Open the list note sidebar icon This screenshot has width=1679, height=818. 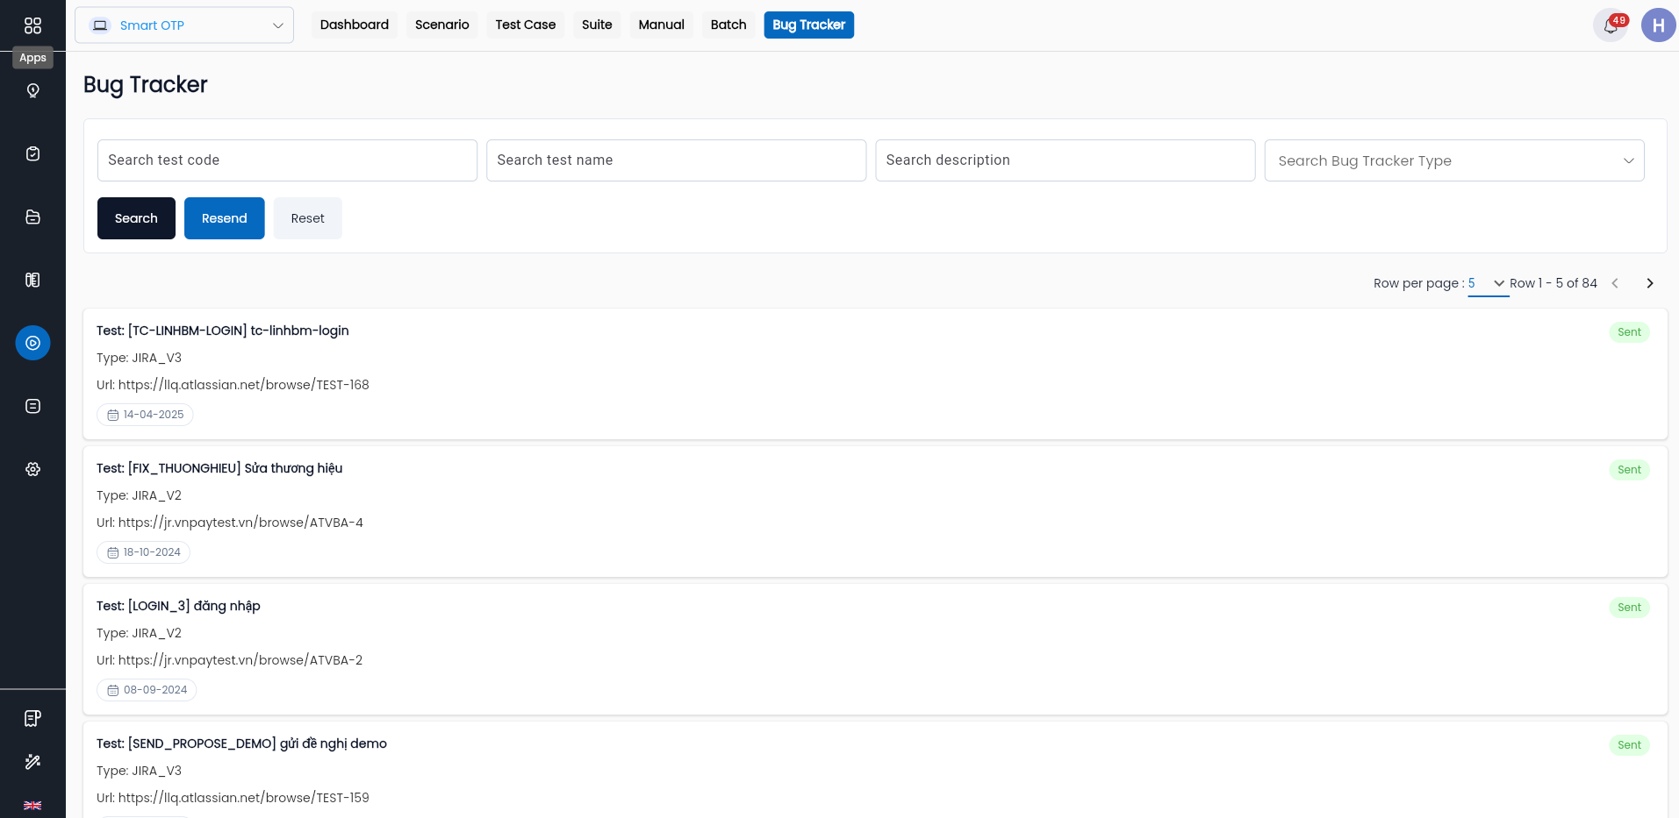(32, 406)
